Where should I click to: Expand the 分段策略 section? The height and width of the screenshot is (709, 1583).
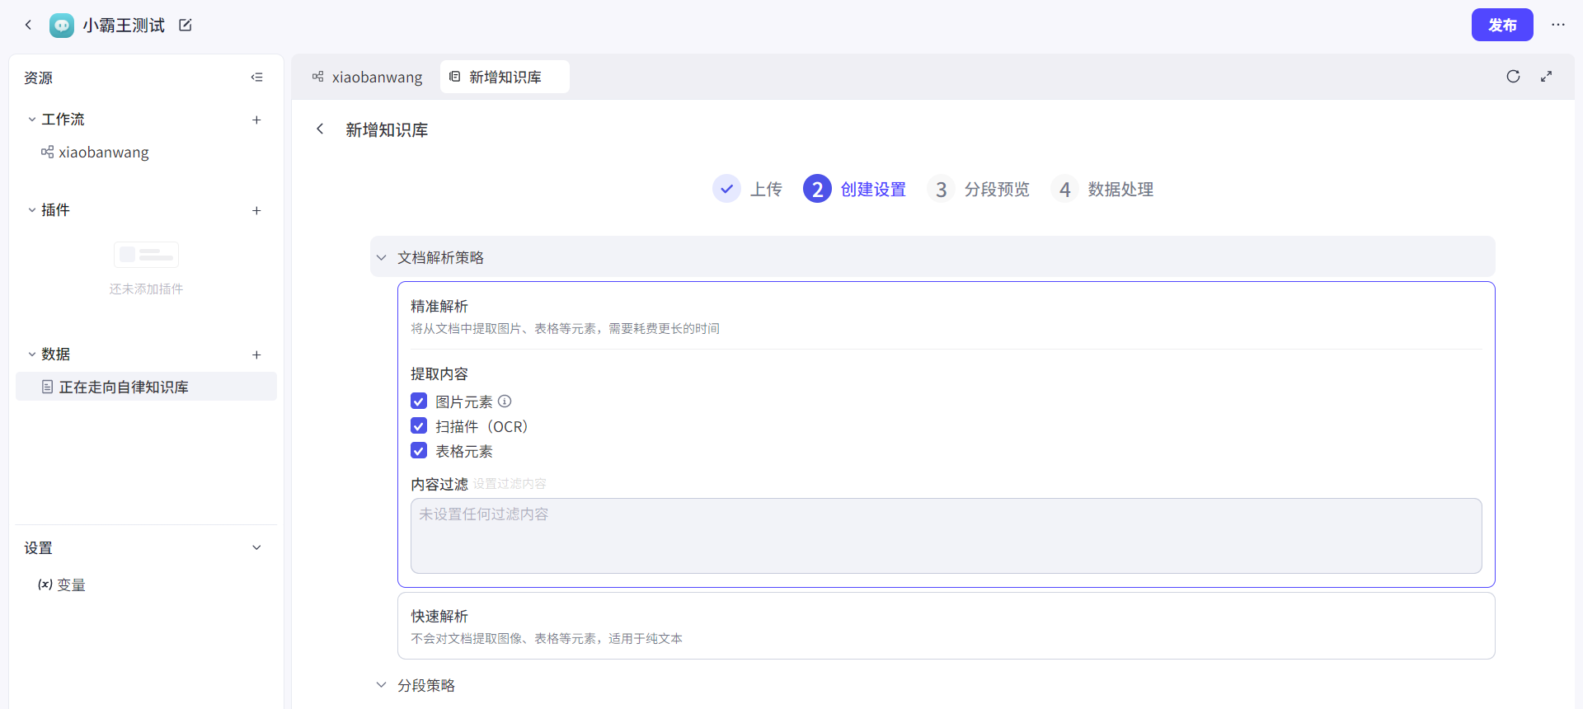(382, 685)
